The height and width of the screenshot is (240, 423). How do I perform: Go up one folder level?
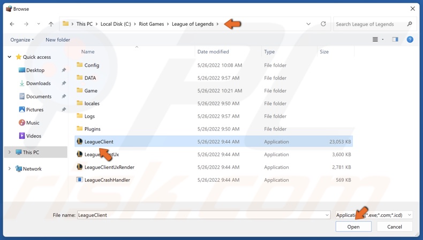point(51,24)
